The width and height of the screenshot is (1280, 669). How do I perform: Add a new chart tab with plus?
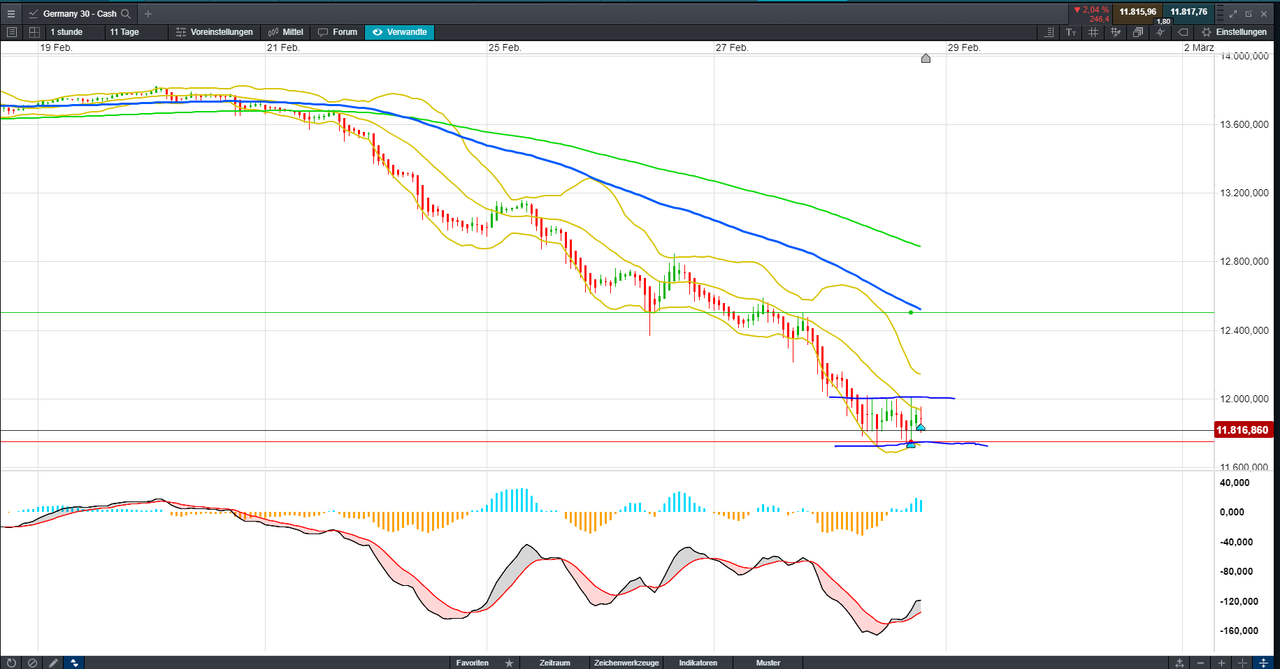pos(148,13)
